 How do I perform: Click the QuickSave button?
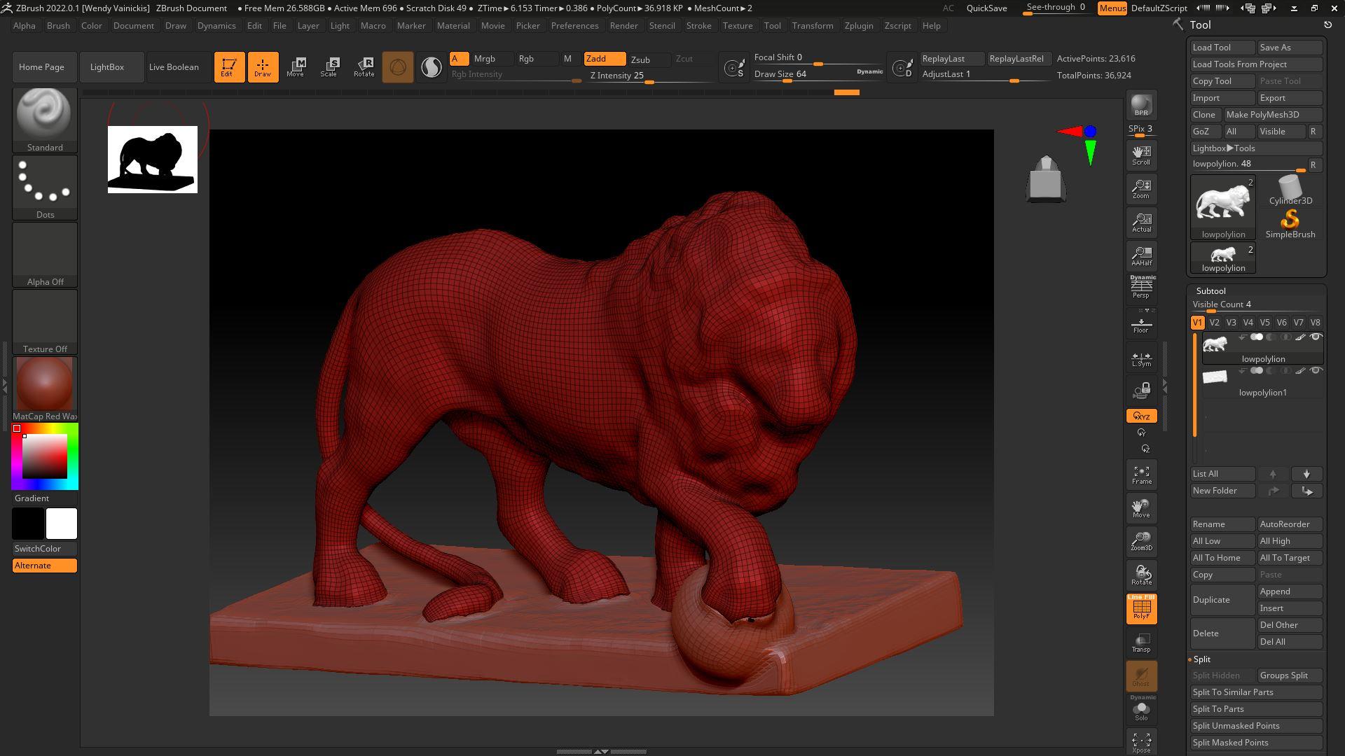tap(986, 8)
